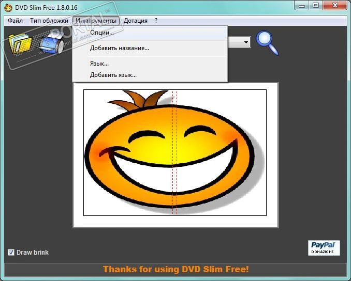Click the DVD Slim smiley title icon
The height and width of the screenshot is (281, 351).
tap(8, 7)
